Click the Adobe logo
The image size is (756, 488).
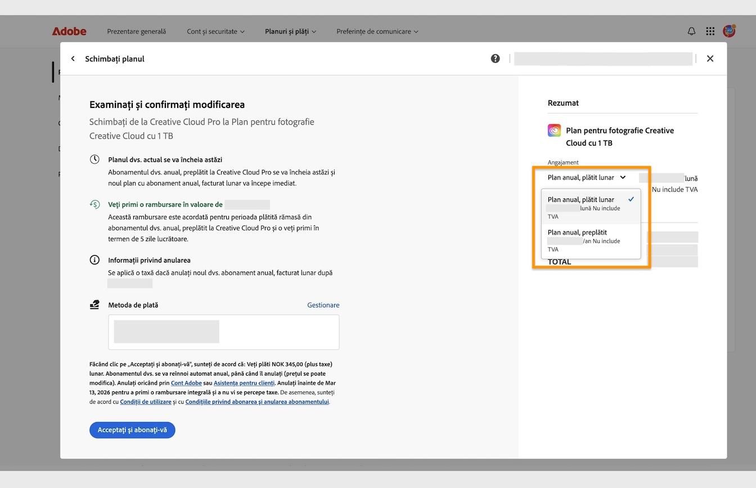[69, 31]
